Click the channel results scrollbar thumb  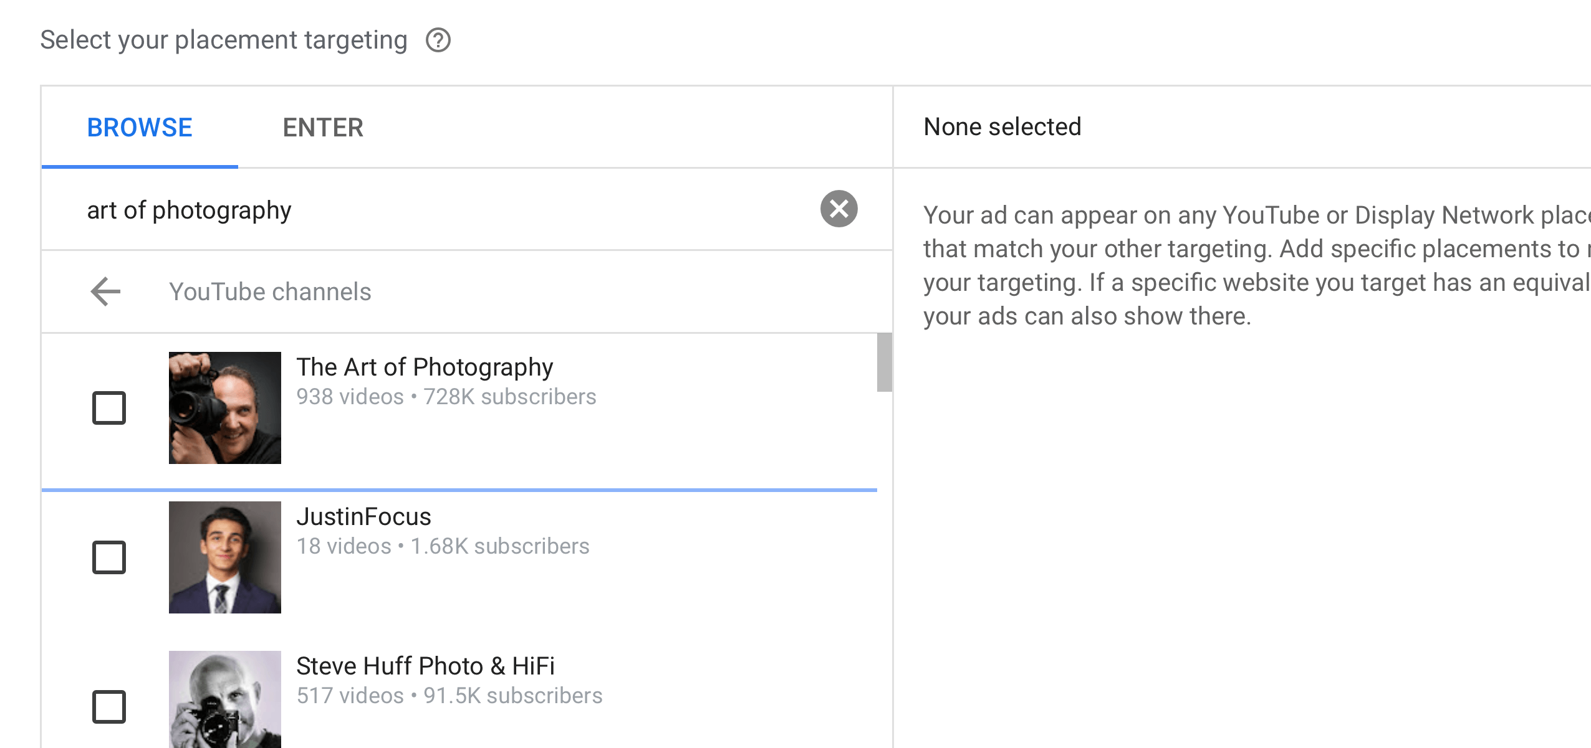tap(885, 362)
